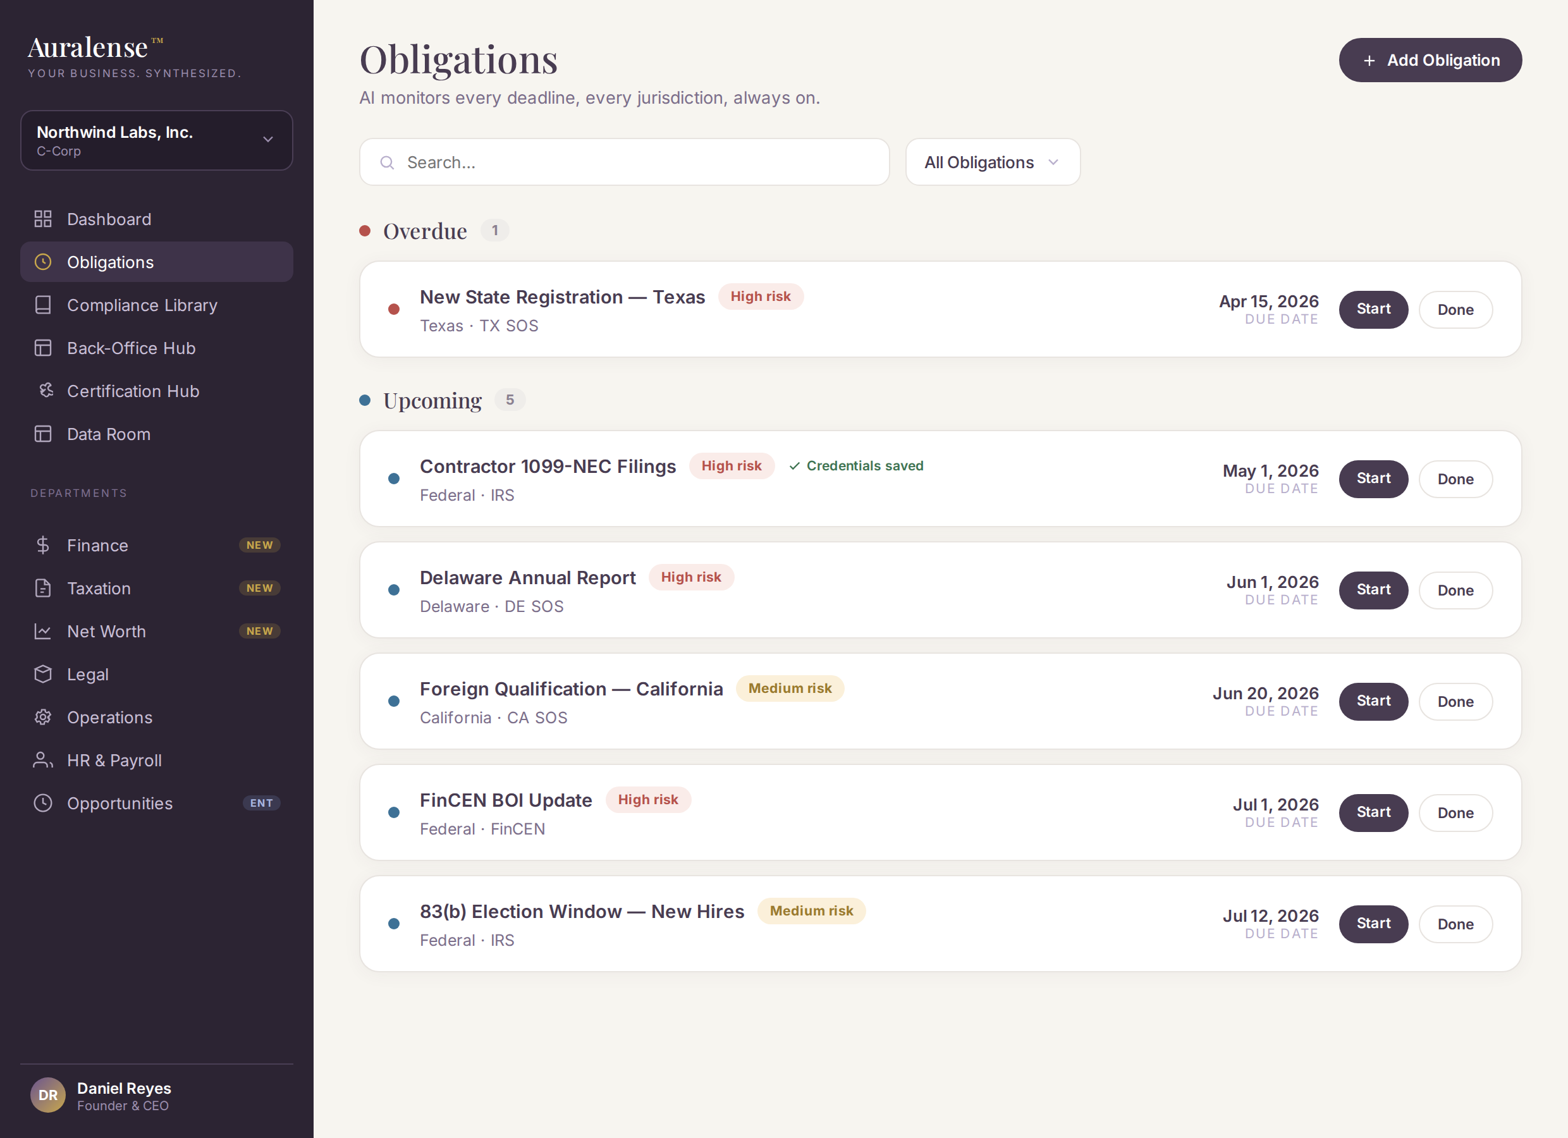The height and width of the screenshot is (1138, 1568).
Task: Click the blue status dot on Foreign Qualification California
Action: coord(394,701)
